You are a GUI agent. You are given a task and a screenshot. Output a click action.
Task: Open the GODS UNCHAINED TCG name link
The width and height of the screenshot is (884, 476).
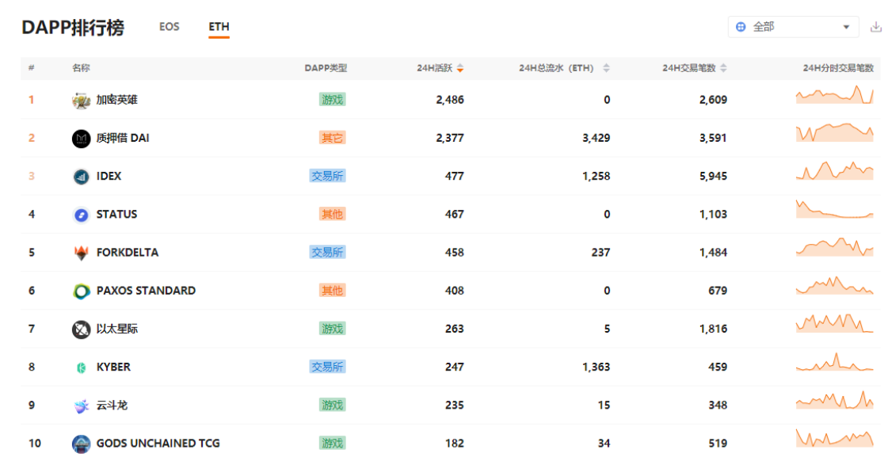tap(158, 444)
